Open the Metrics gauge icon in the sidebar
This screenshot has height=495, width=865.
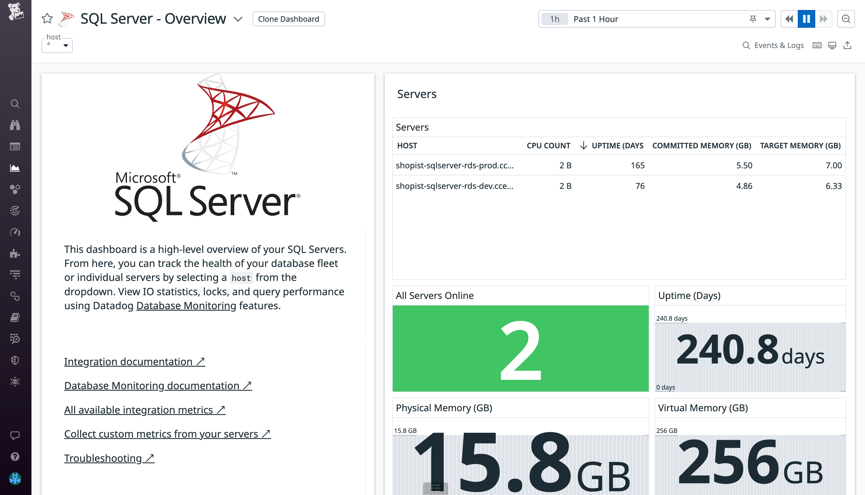coord(15,232)
